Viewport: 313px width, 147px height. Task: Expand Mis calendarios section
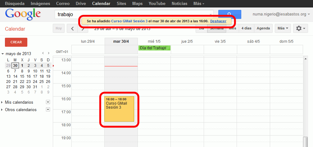[2, 102]
